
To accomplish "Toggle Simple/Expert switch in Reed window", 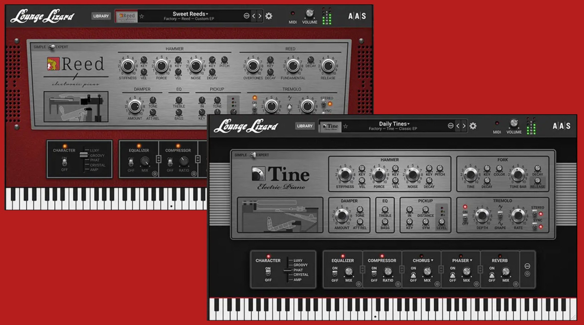I will [x=51, y=47].
